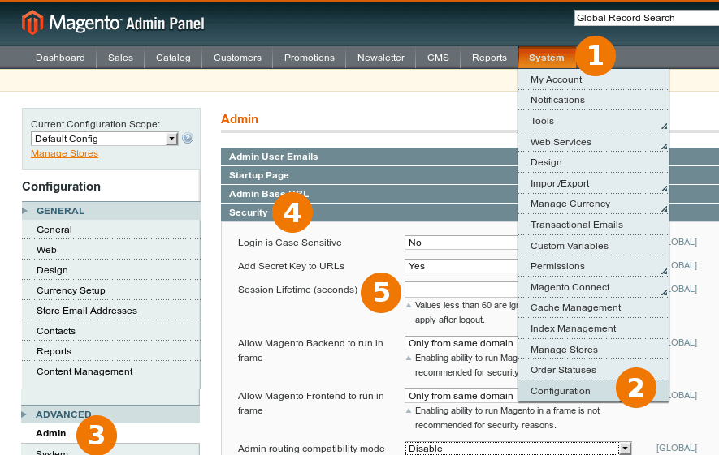Click the Magento logo icon
The height and width of the screenshot is (455, 719).
[32, 23]
